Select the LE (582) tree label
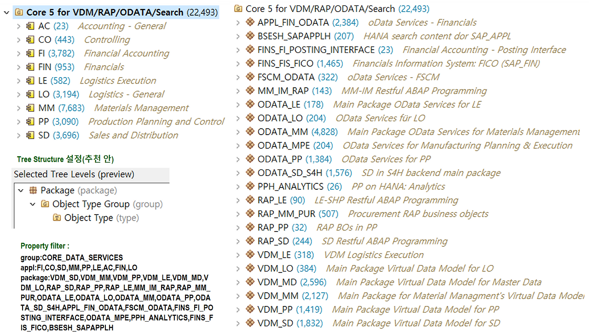 pos(54,81)
